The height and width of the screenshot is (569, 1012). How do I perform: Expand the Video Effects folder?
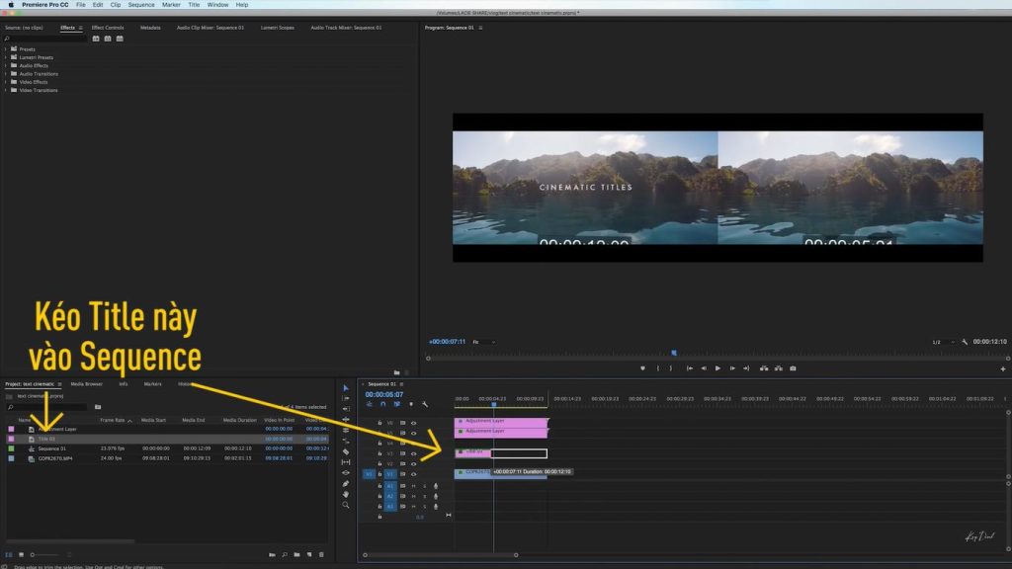tap(6, 82)
